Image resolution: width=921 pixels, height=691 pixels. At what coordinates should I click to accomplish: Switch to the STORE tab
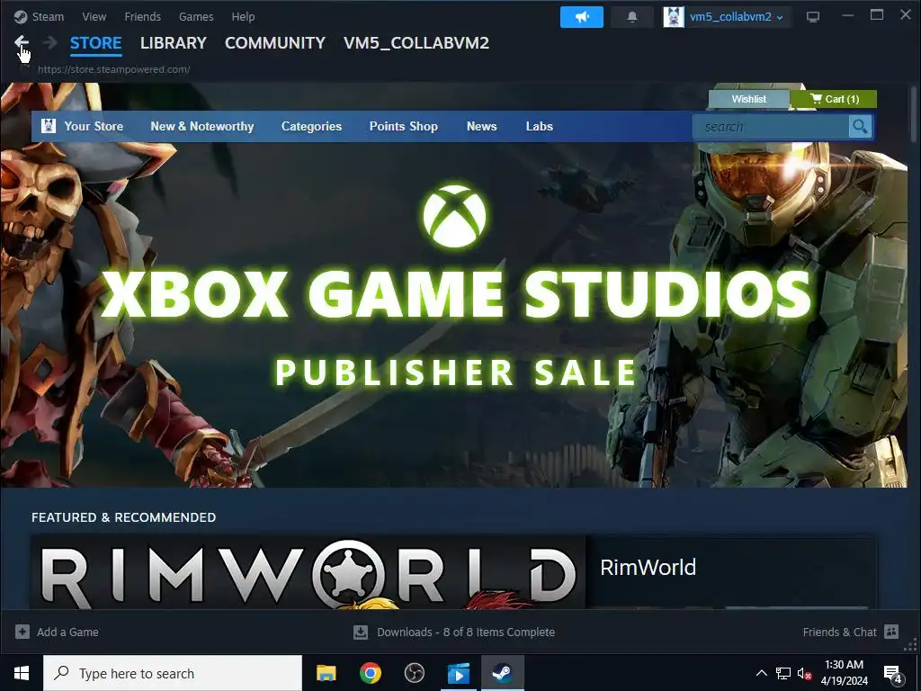pyautogui.click(x=95, y=43)
